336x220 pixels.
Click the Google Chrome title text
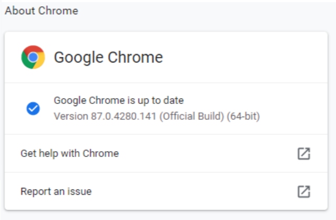pyautogui.click(x=108, y=58)
